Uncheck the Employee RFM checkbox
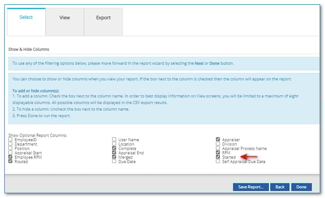 coord(11,157)
